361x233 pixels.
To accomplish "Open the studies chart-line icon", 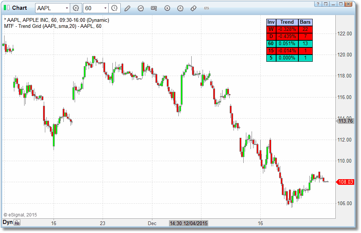I will click(141, 8).
